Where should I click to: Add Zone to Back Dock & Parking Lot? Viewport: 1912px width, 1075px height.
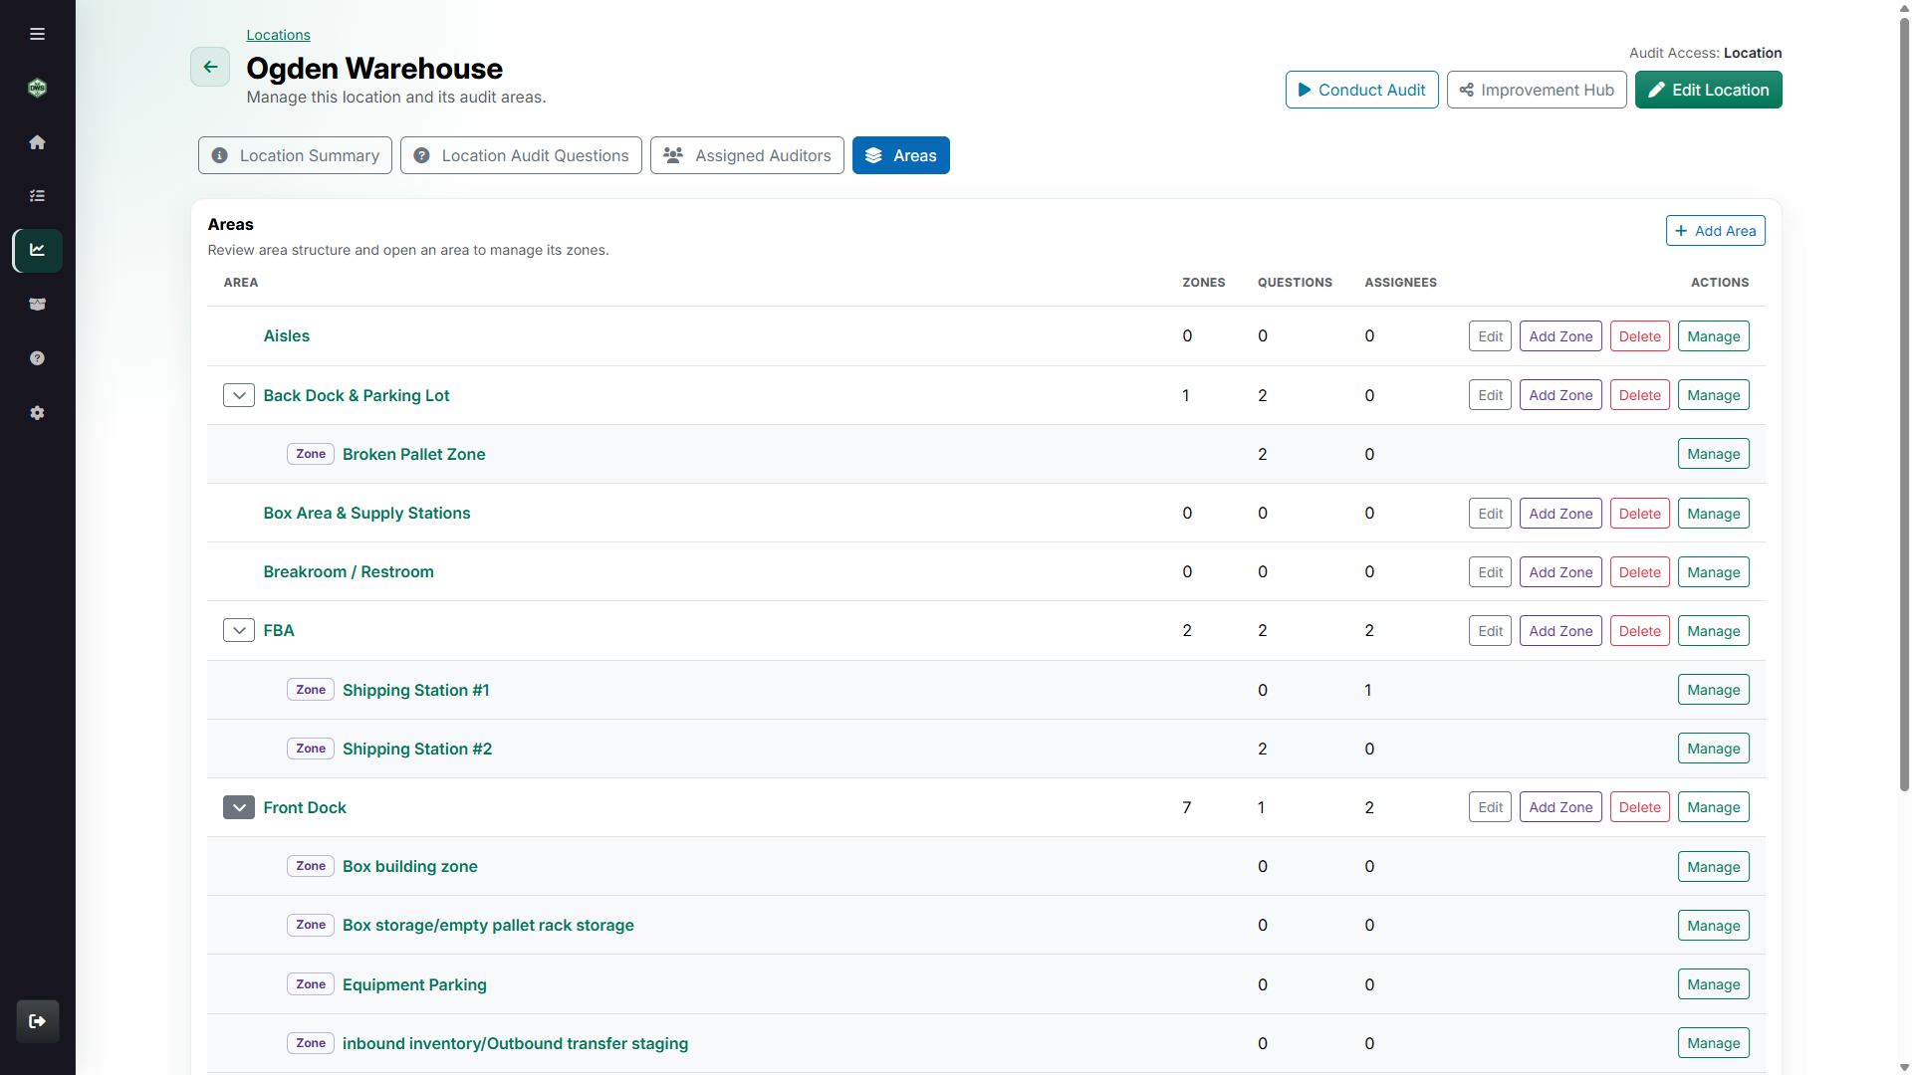point(1560,395)
